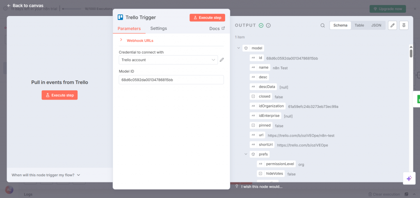Select hideVotes boolean field
This screenshot has width=420, height=198.
coord(271,174)
